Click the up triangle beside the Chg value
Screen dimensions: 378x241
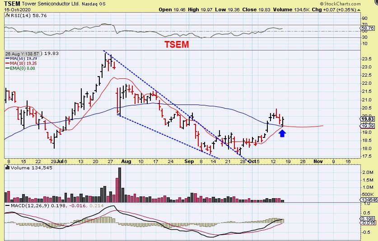pyautogui.click(x=359, y=10)
